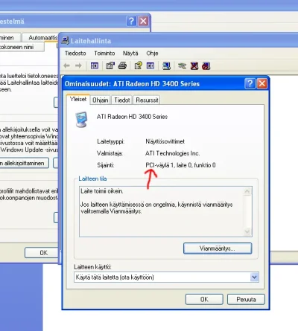Click the device status scrollbar up arrow

247,191
